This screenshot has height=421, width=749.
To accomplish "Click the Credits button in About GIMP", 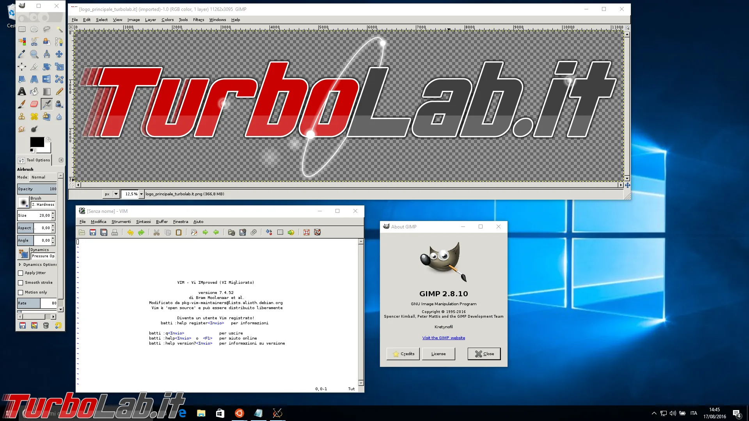I will coord(403,354).
